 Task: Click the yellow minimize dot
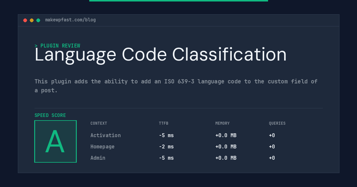click(x=32, y=20)
